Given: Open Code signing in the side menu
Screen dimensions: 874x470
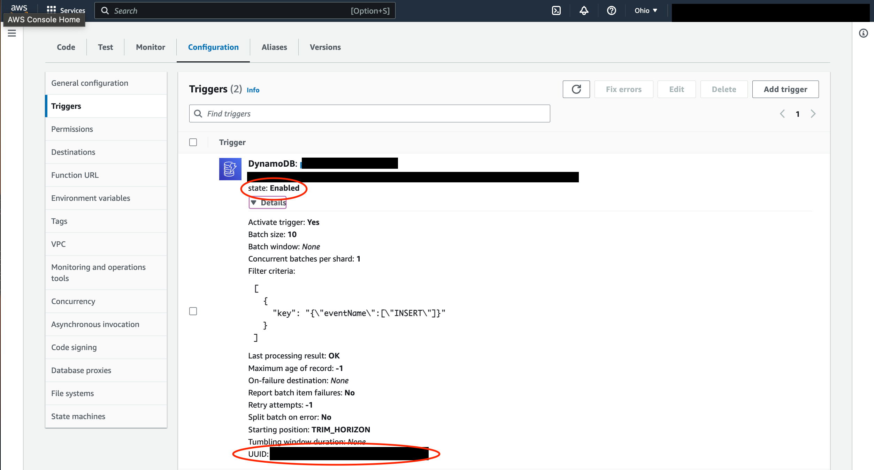Looking at the screenshot, I should (106, 347).
